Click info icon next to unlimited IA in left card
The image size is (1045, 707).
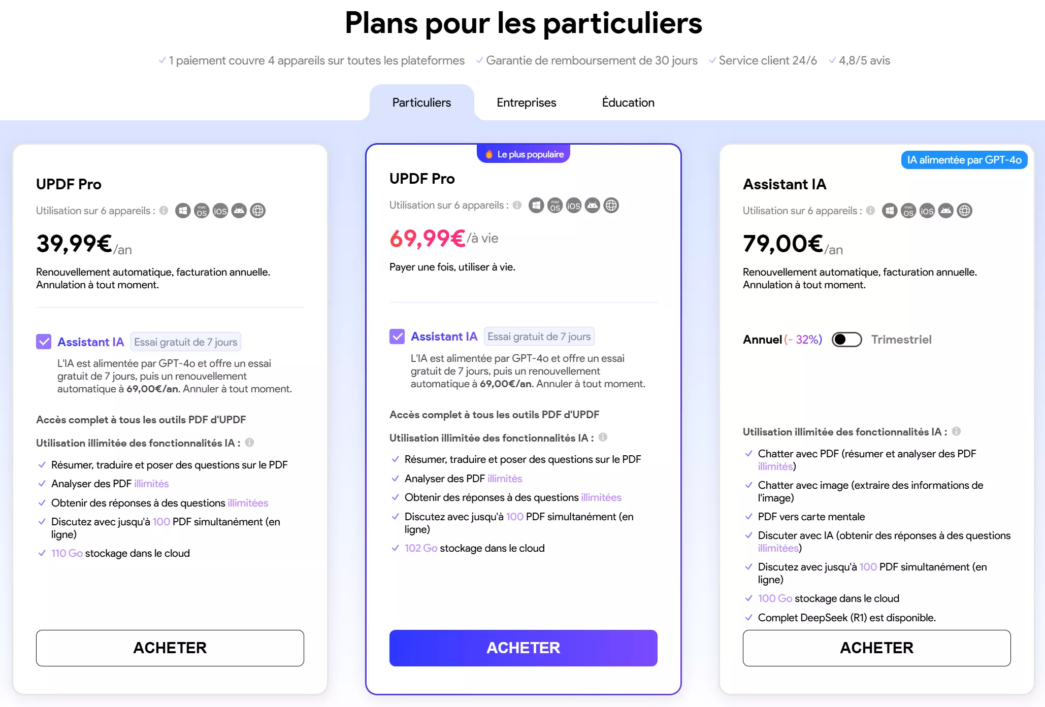point(249,443)
